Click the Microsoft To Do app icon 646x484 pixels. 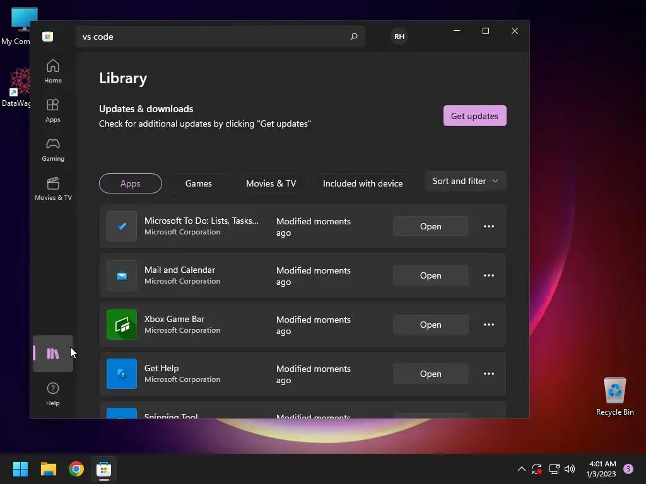pos(122,226)
